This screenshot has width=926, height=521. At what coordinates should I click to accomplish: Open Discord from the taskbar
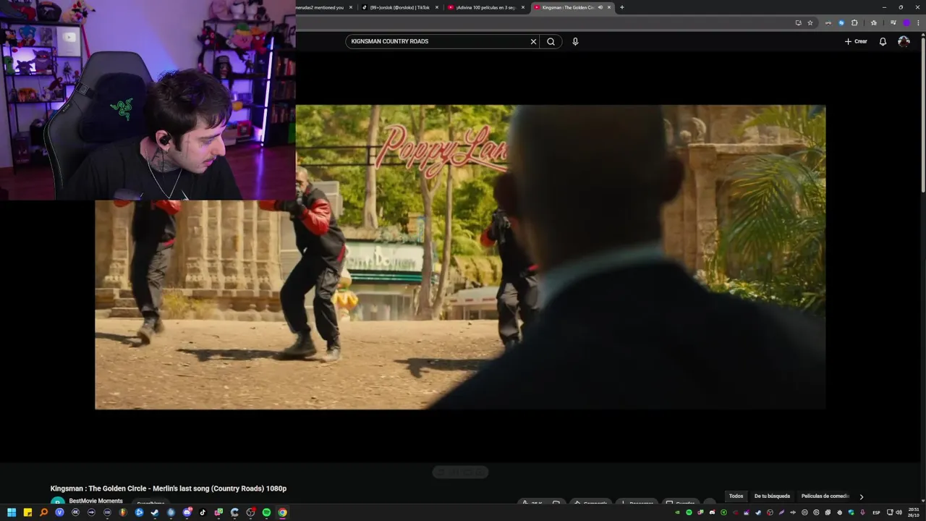point(187,512)
